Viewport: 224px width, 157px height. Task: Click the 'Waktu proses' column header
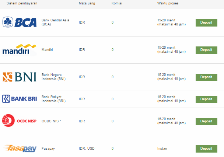click(x=168, y=3)
